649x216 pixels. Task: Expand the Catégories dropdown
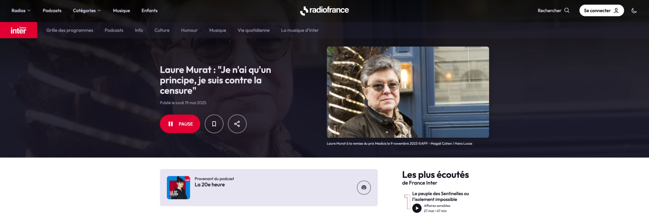coord(87,10)
